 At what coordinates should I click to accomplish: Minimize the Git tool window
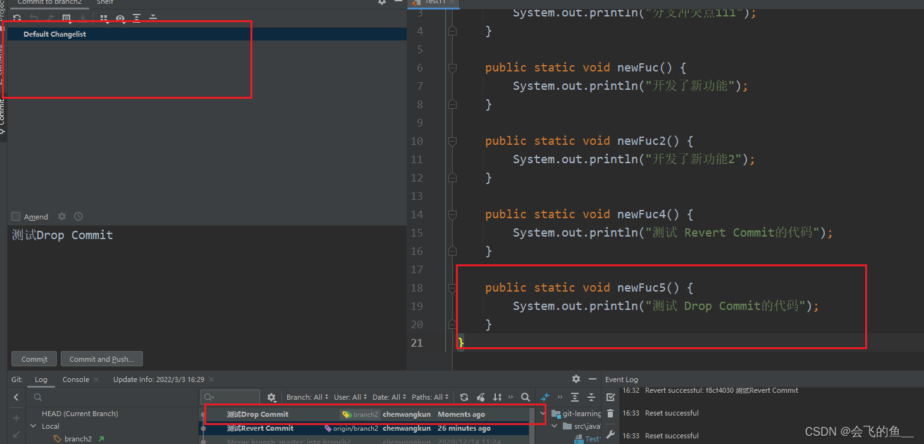pyautogui.click(x=592, y=379)
